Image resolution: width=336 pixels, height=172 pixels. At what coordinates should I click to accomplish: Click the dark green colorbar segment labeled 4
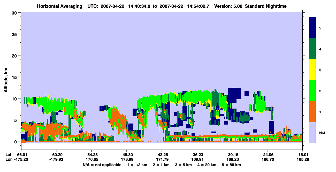coord(312,49)
